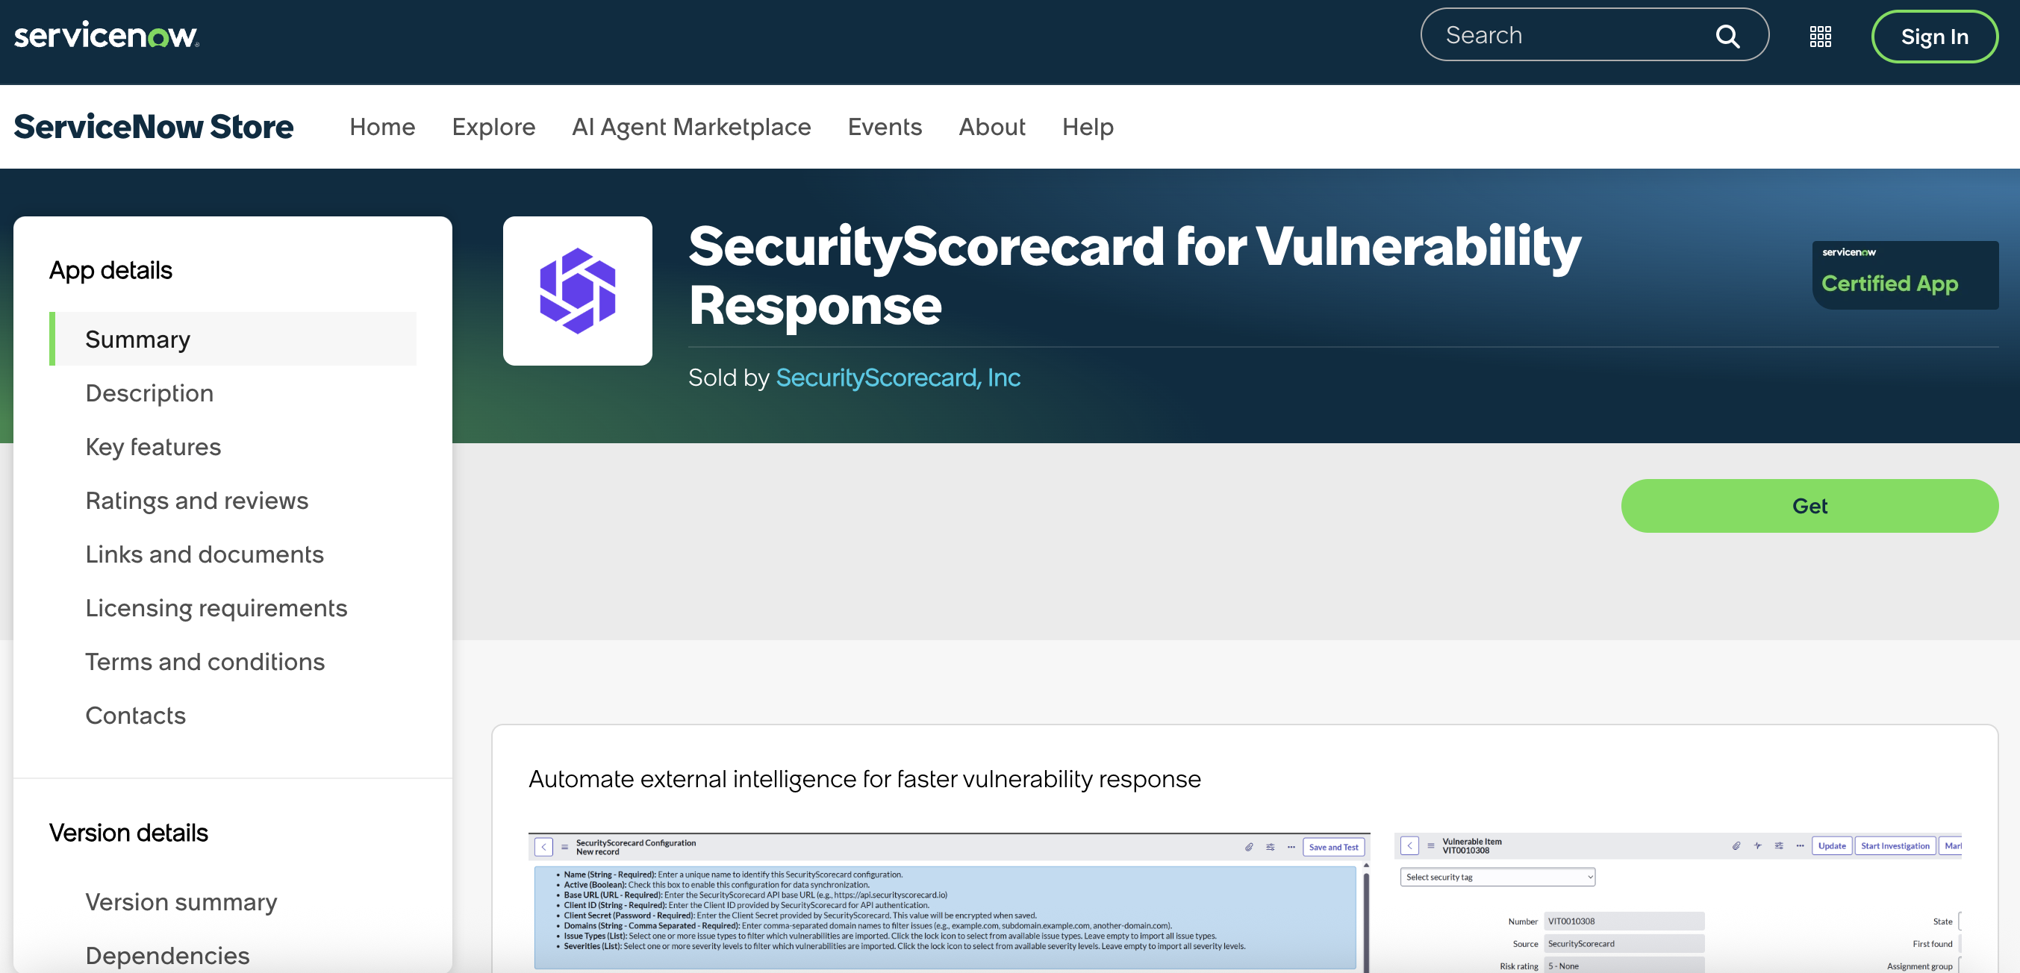Click the Source field SecurityScorecard
The image size is (2020, 973).
coord(1623,944)
